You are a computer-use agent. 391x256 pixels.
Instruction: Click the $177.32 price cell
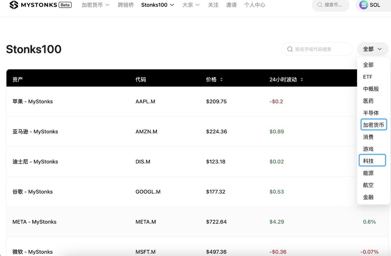(216, 192)
